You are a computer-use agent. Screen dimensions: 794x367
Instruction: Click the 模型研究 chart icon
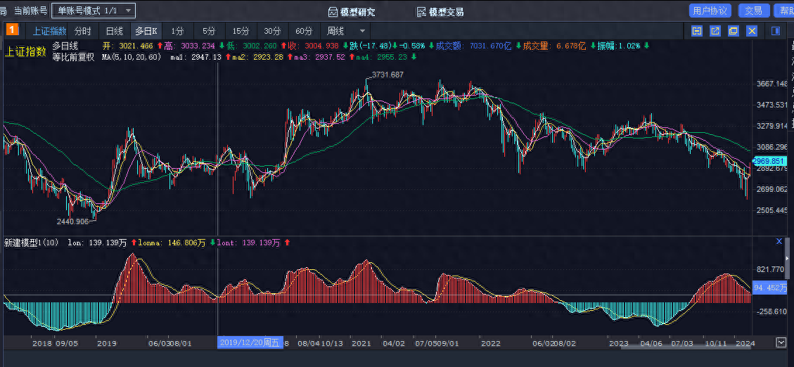click(334, 12)
